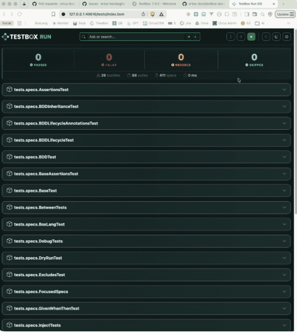
Task: Open a new browser tab
Action: pos(283,4)
